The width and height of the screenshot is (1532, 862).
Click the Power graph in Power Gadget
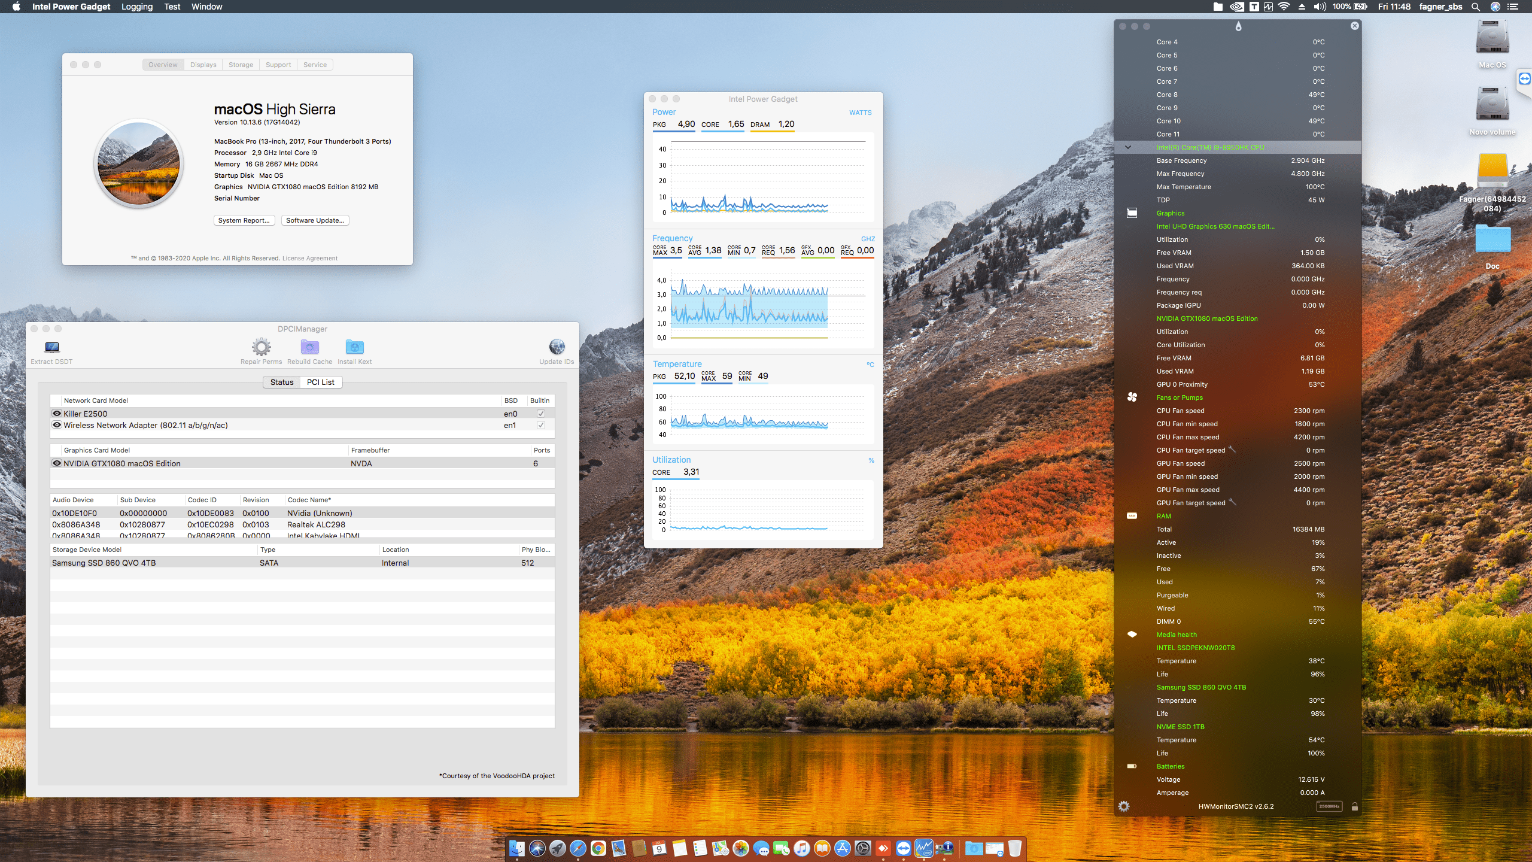tap(763, 178)
